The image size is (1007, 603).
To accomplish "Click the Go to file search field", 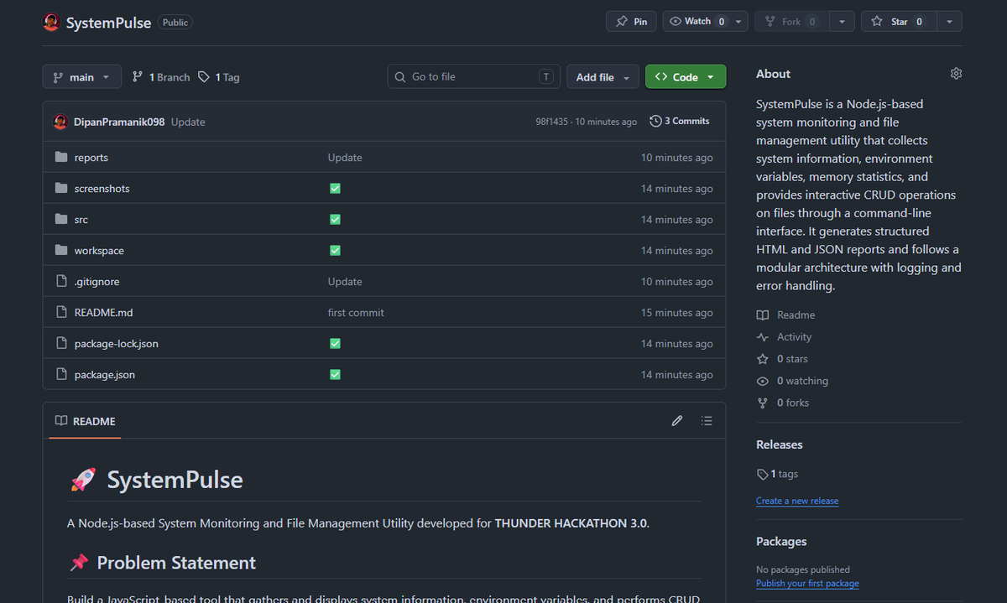I will (x=473, y=77).
